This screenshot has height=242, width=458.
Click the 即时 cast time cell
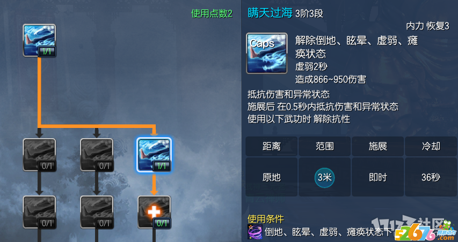coord(377,177)
